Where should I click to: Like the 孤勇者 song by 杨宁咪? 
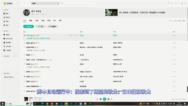pos(24,55)
